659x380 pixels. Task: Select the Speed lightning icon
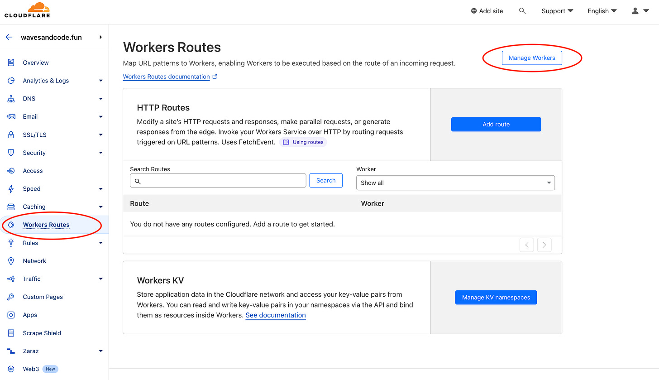[10, 188]
